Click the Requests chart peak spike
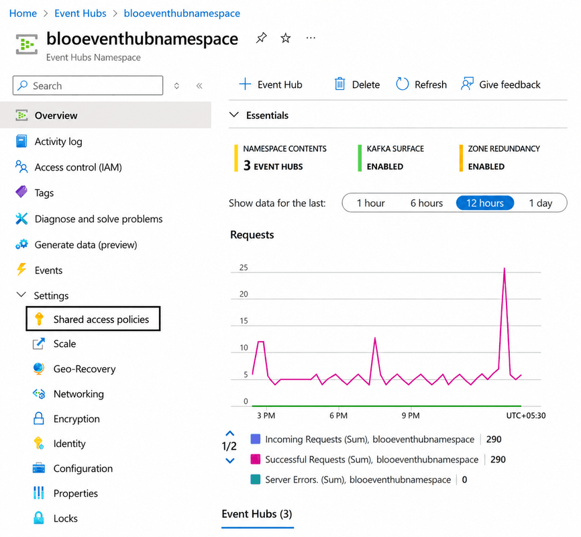This screenshot has width=581, height=537. click(x=504, y=268)
